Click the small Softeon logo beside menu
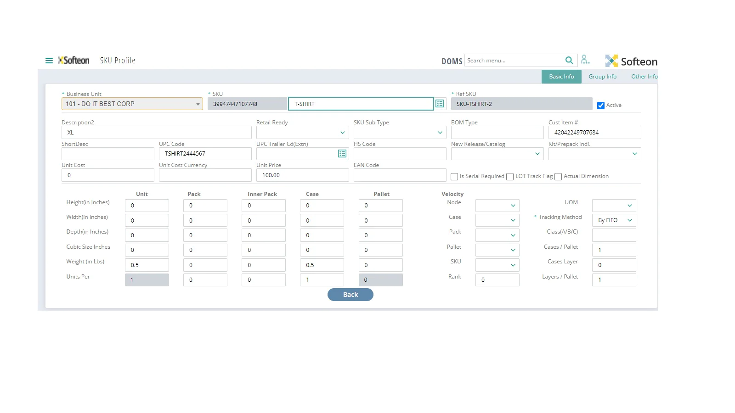 click(73, 61)
